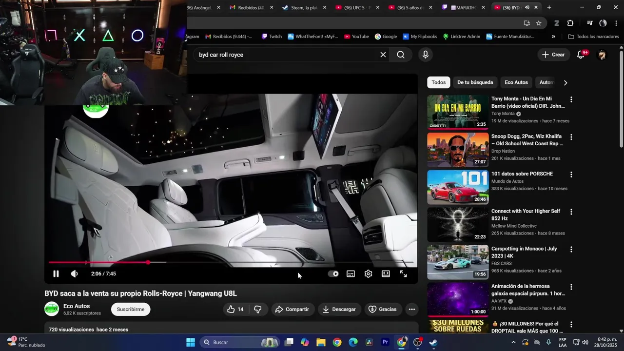Show more filter chips with the arrow
The width and height of the screenshot is (624, 351).
pyautogui.click(x=565, y=83)
